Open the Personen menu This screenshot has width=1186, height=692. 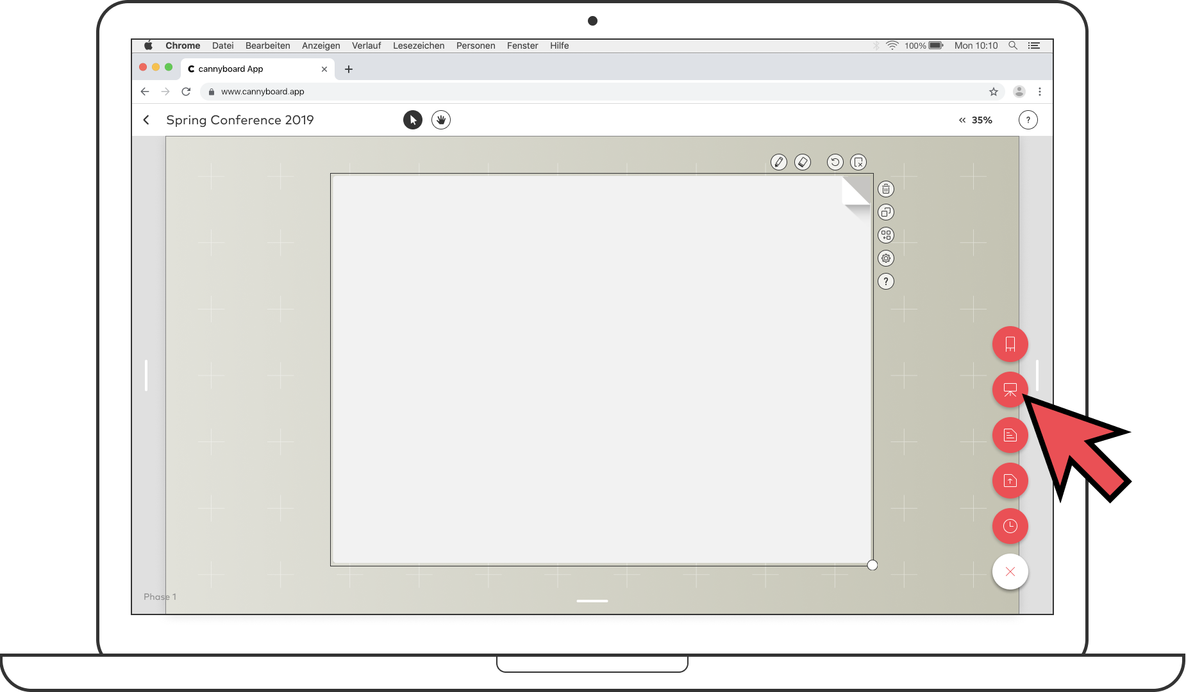476,45
